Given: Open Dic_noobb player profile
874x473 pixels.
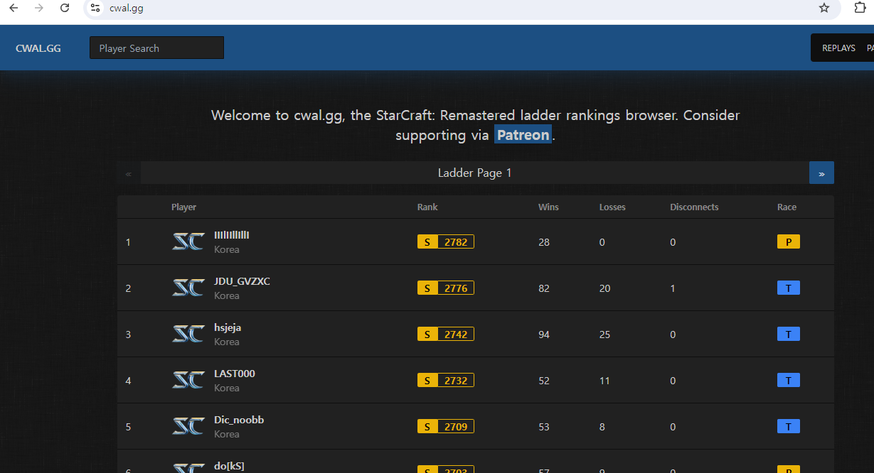Looking at the screenshot, I should tap(239, 420).
